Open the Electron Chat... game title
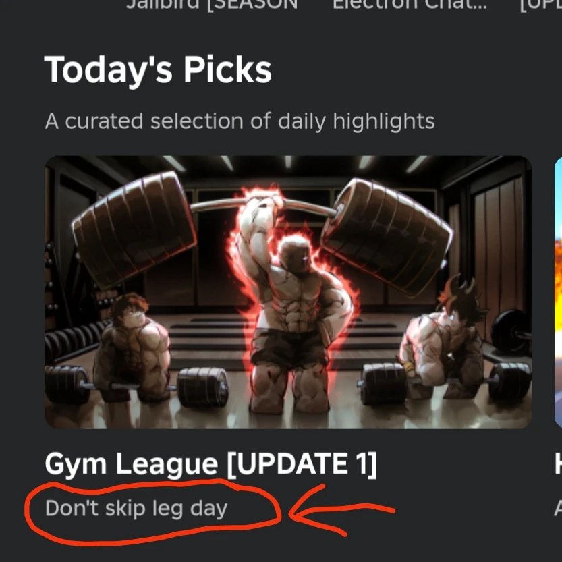The height and width of the screenshot is (562, 562). tap(410, 5)
